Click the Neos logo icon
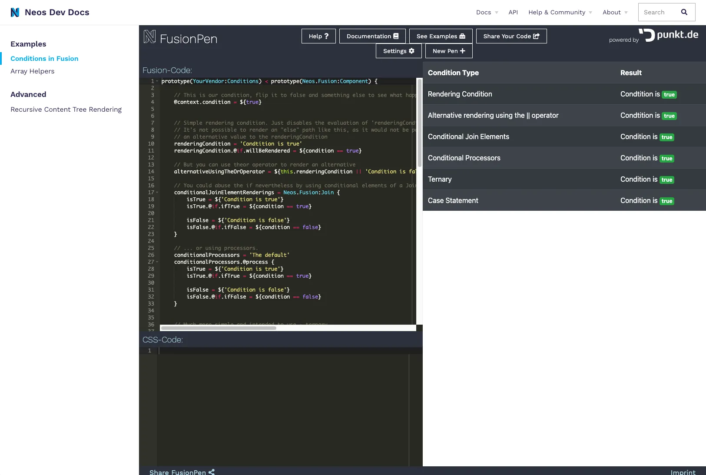706x475 pixels. pos(15,12)
